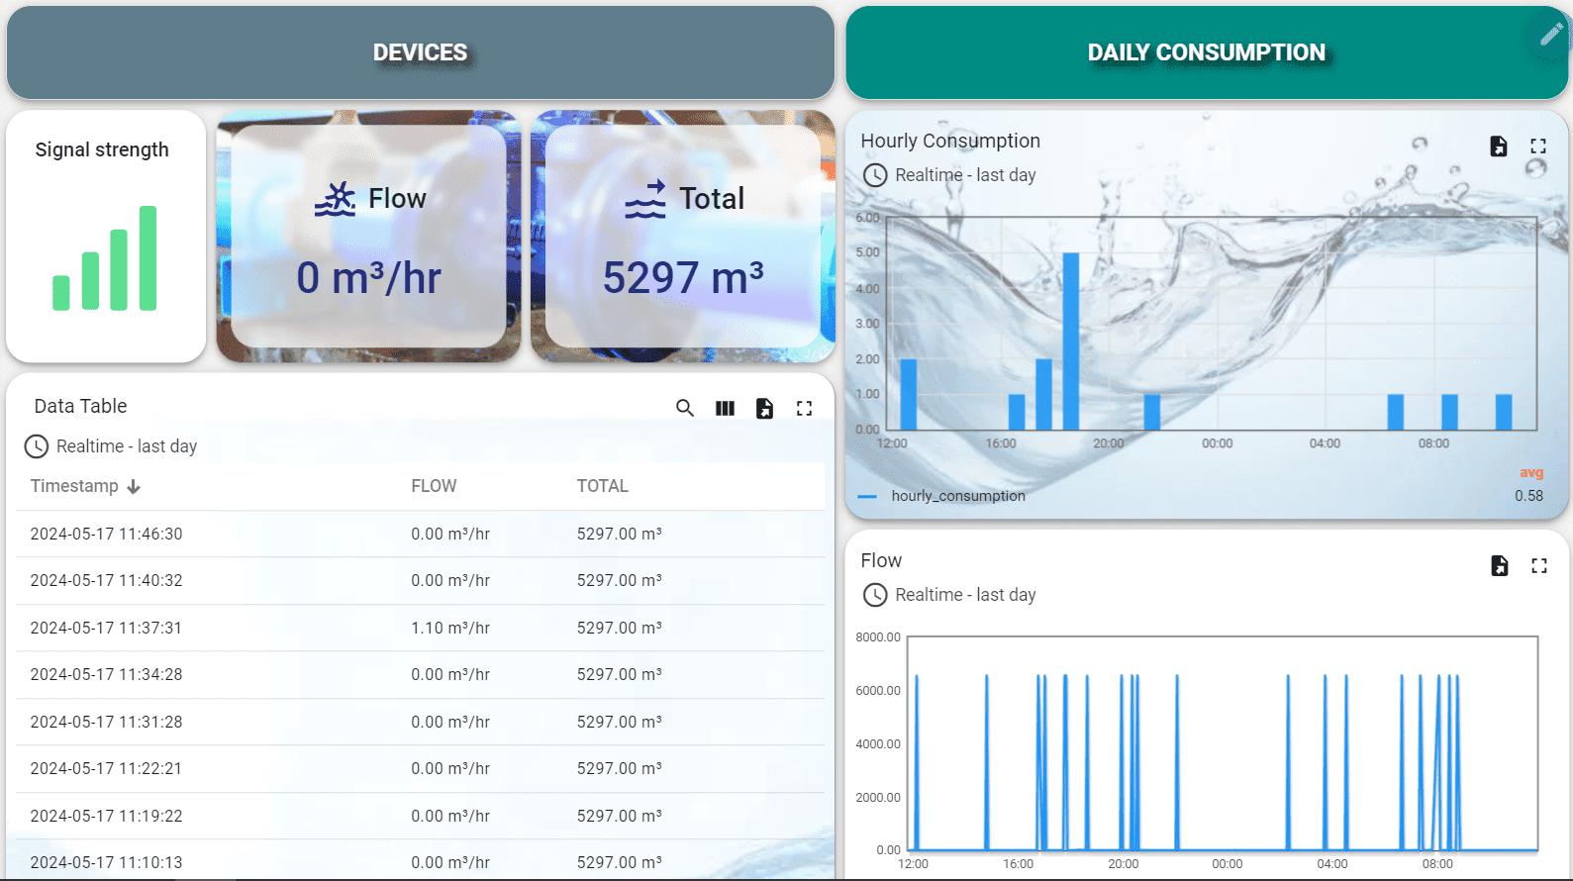Export Hourly Consumption chart data

pyautogui.click(x=1499, y=147)
